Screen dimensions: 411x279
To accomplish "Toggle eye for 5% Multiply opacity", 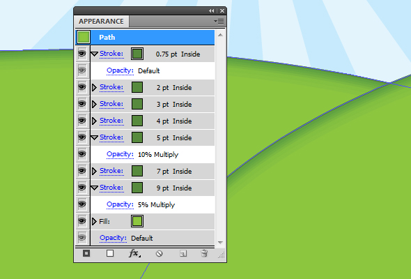I will pyautogui.click(x=82, y=204).
